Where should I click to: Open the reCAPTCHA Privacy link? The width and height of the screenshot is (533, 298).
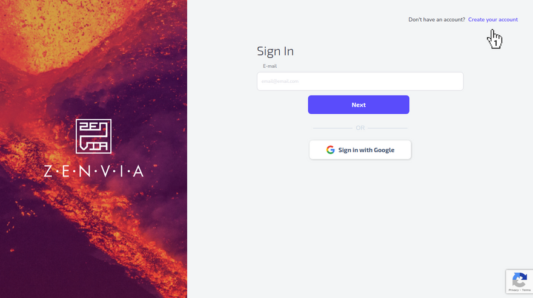tap(513, 290)
